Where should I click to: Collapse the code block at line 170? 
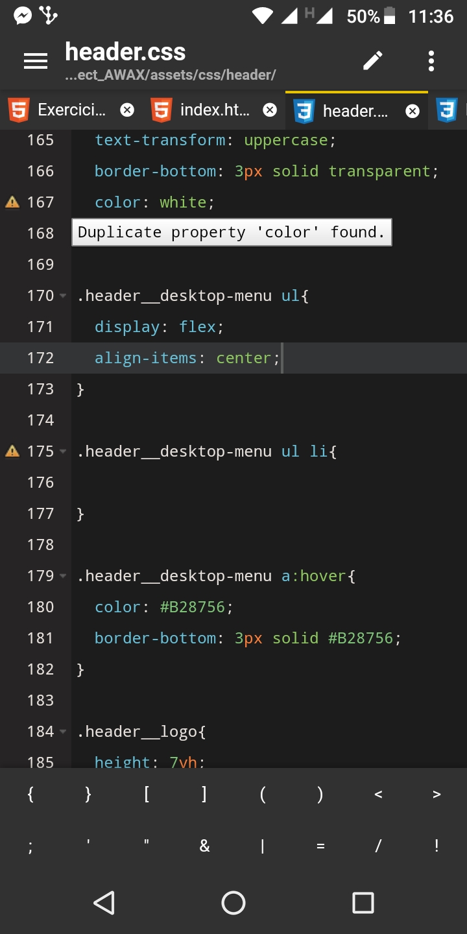click(x=63, y=296)
